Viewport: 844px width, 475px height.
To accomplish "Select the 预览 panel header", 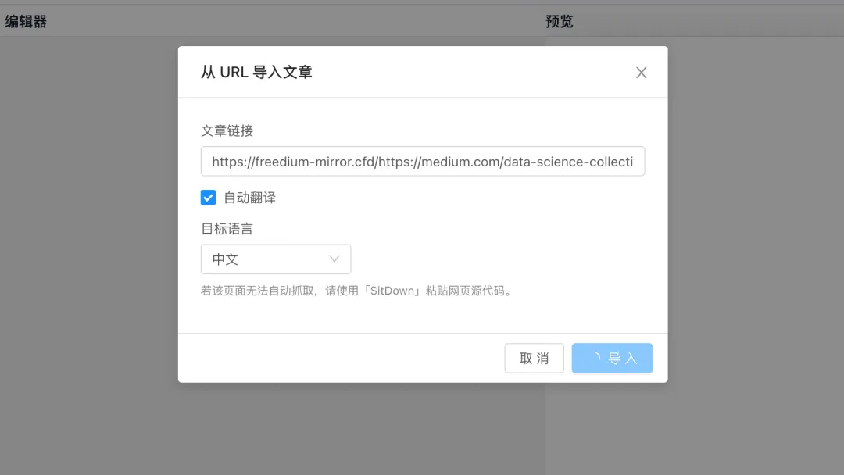I will 560,22.
